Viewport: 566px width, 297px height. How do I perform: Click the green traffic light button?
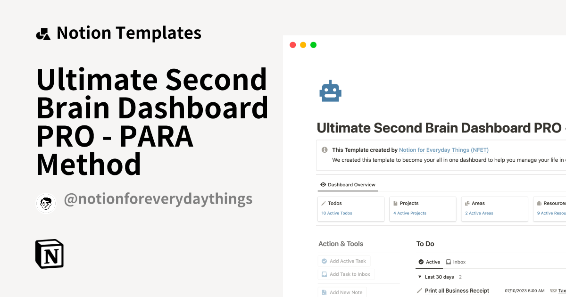coord(313,44)
